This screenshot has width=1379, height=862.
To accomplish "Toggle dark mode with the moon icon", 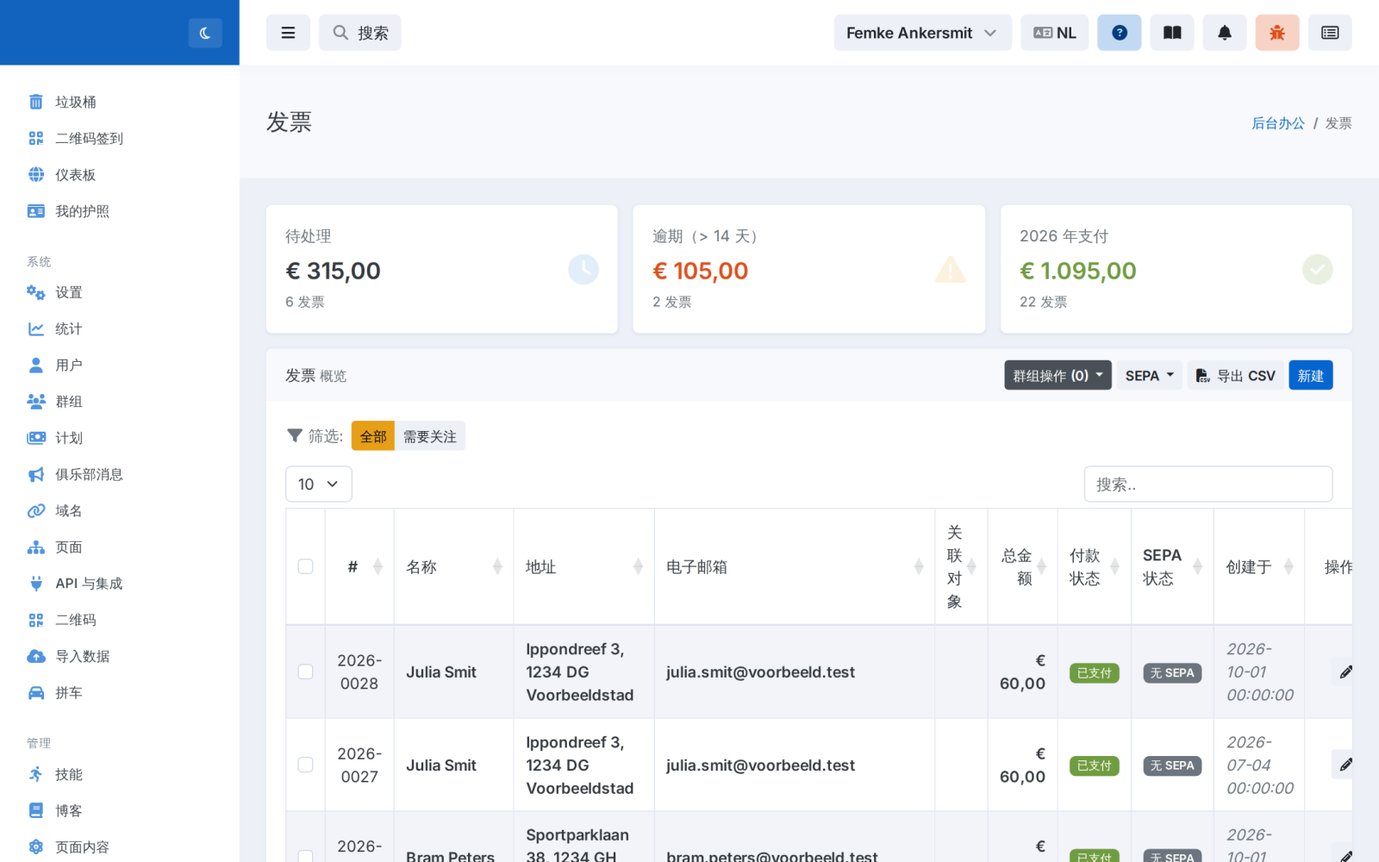I will (x=205, y=33).
